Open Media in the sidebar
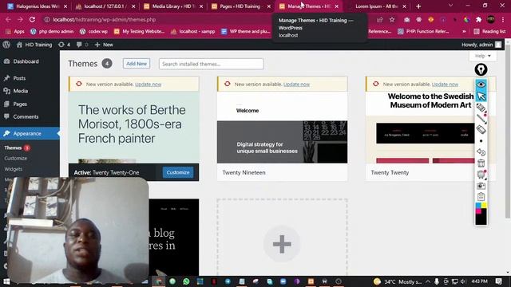The height and width of the screenshot is (287, 511). pos(20,91)
